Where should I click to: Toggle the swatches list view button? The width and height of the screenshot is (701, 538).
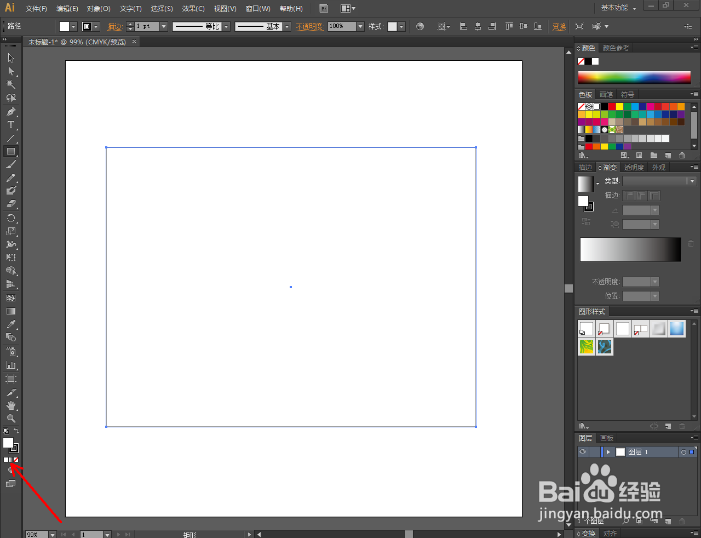click(x=639, y=156)
